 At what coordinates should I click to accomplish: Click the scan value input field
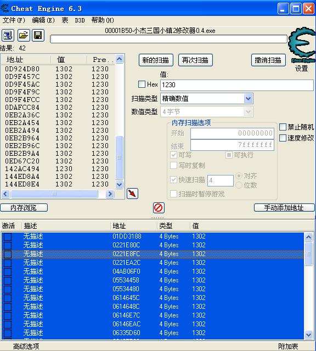click(236, 85)
